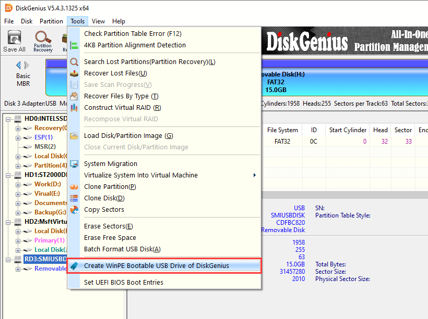Expand the Work(D:) partition tree node
428x319 pixels.
pos(18,184)
